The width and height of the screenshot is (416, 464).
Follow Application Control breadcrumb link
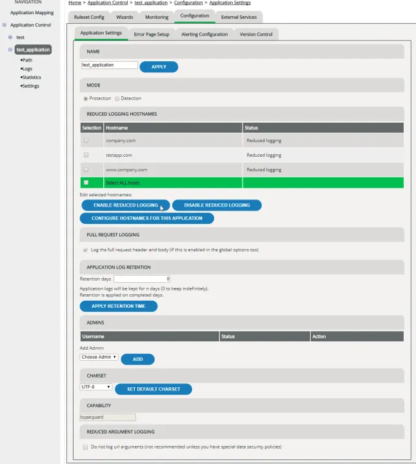[x=108, y=3]
